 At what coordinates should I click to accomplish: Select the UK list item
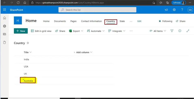click(25, 74)
